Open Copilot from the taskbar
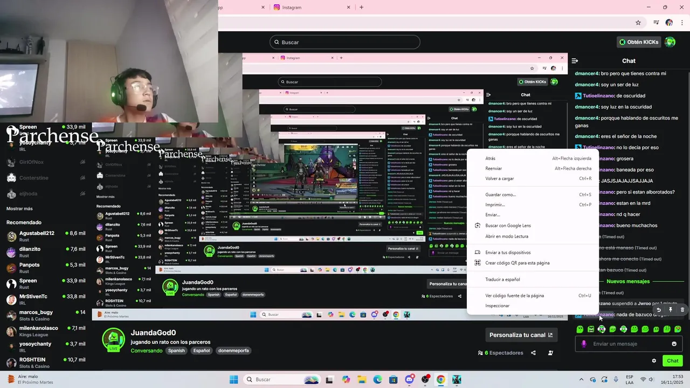This screenshot has height=388, width=690. [x=346, y=379]
